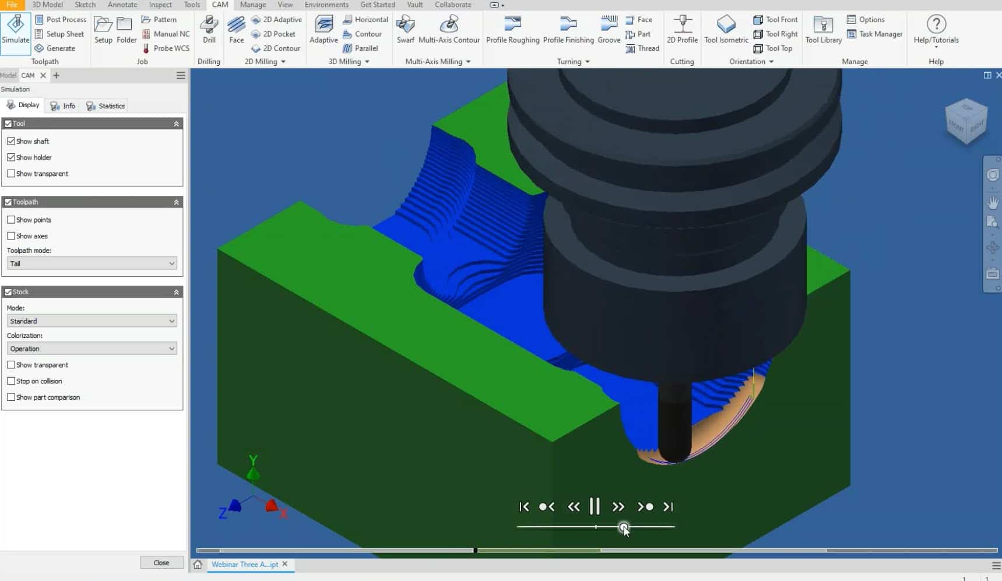The image size is (1002, 581).
Task: Click the Tool Isometric orientation icon
Action: (726, 29)
